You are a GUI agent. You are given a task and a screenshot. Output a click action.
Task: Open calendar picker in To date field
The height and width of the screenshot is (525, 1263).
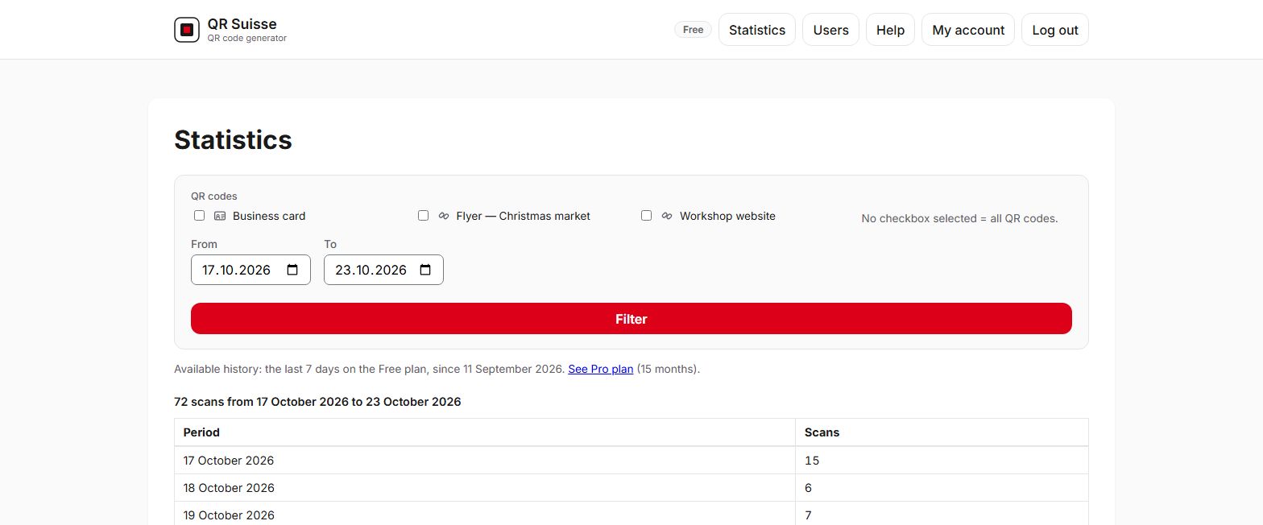(x=426, y=270)
